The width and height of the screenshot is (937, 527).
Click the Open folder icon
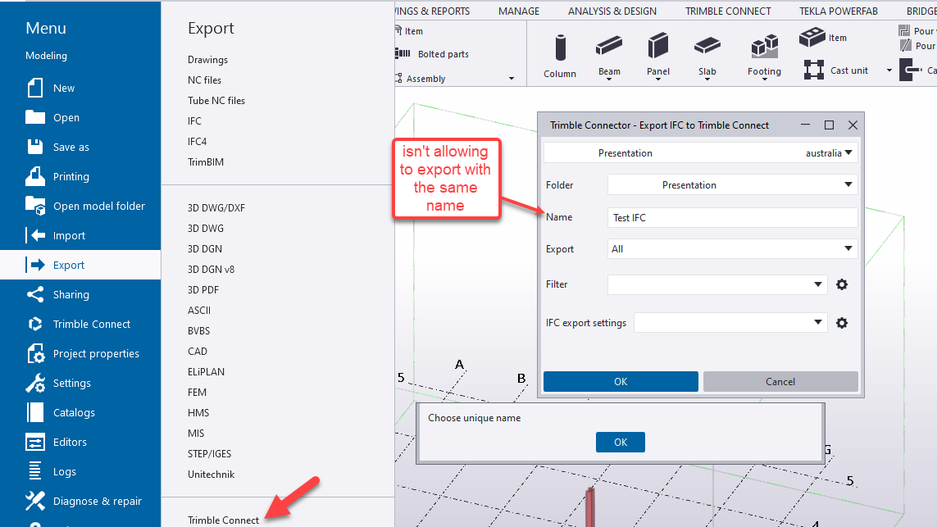(35, 117)
